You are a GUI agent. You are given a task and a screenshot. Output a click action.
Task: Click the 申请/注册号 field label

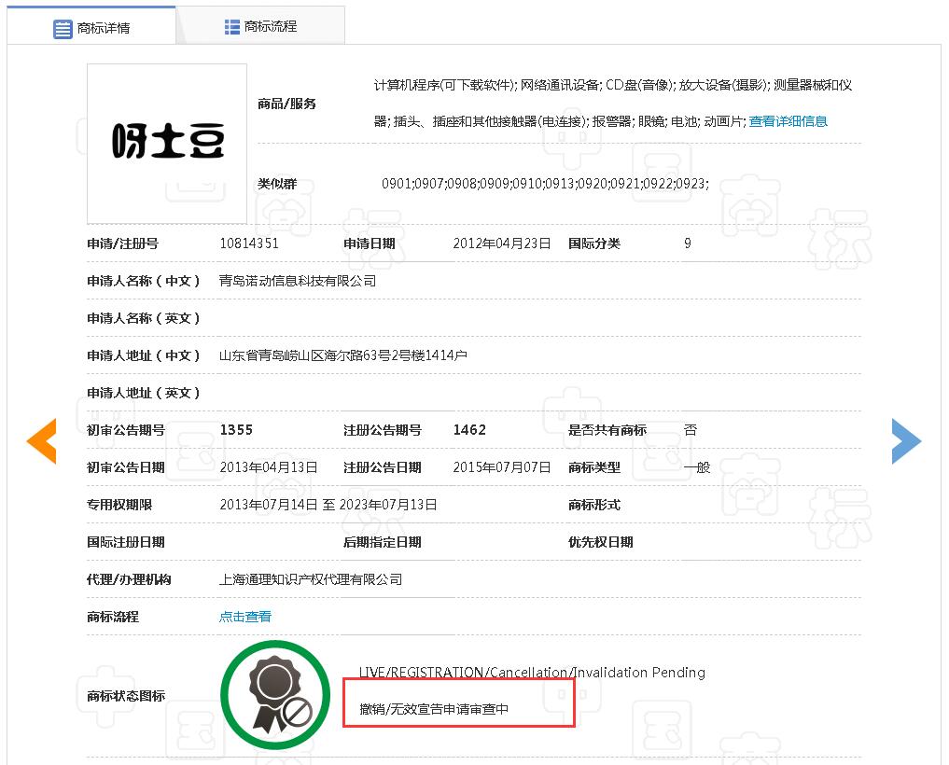pos(123,243)
